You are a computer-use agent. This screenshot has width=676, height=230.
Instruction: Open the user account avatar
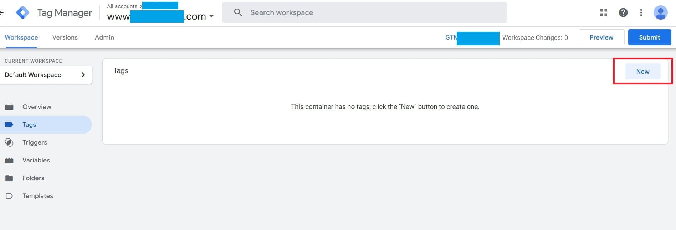660,12
